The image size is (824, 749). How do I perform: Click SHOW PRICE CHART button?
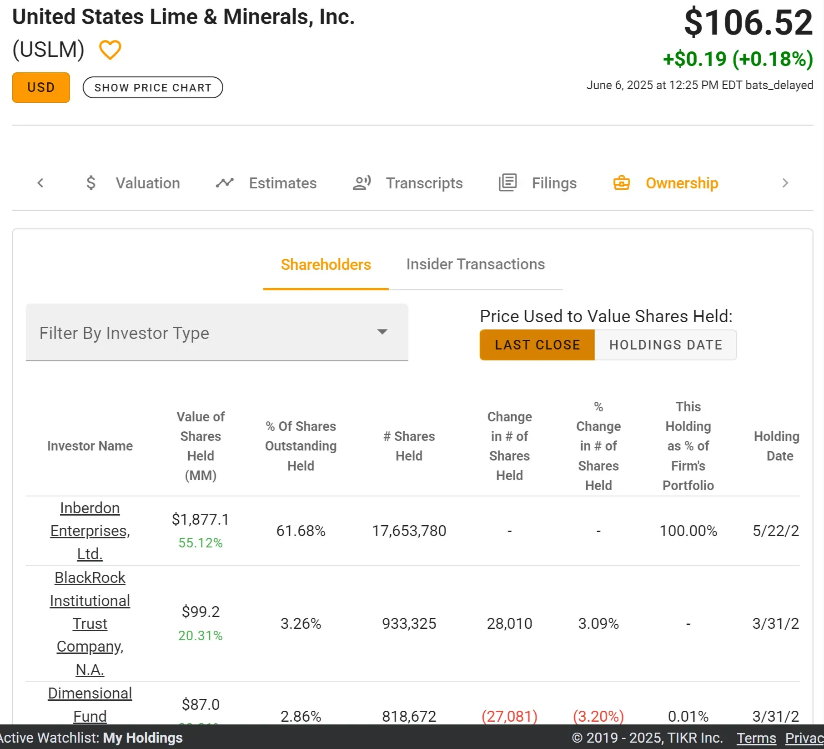(x=153, y=87)
